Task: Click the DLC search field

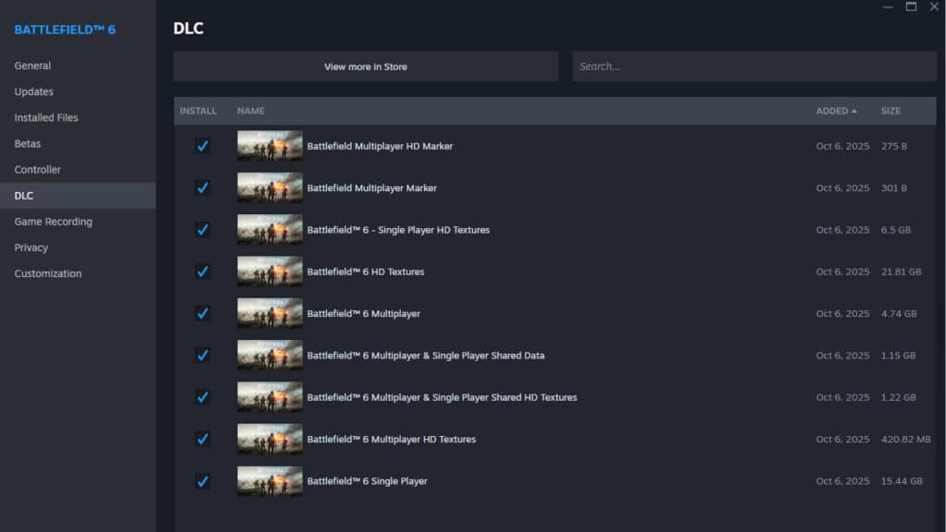Action: [754, 66]
